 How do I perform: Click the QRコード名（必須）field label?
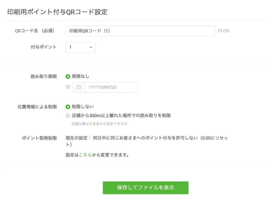pyautogui.click(x=36, y=31)
